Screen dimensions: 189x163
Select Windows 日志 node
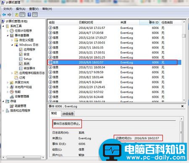29,45
